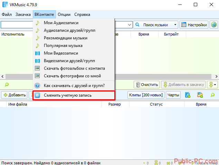
Task: Click the VKMusic app icon in title bar
Action: [x=5, y=4]
